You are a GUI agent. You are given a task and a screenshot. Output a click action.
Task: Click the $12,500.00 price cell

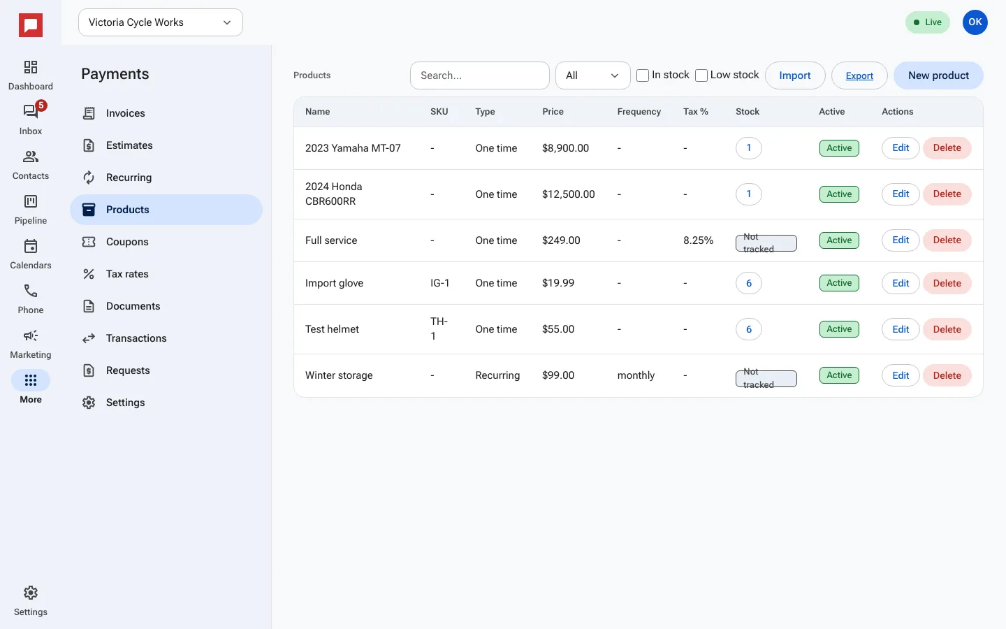pos(569,194)
